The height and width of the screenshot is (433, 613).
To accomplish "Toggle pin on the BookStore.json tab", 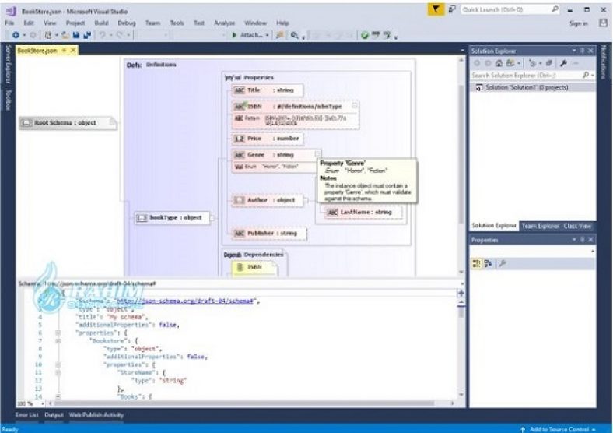I will (64, 51).
